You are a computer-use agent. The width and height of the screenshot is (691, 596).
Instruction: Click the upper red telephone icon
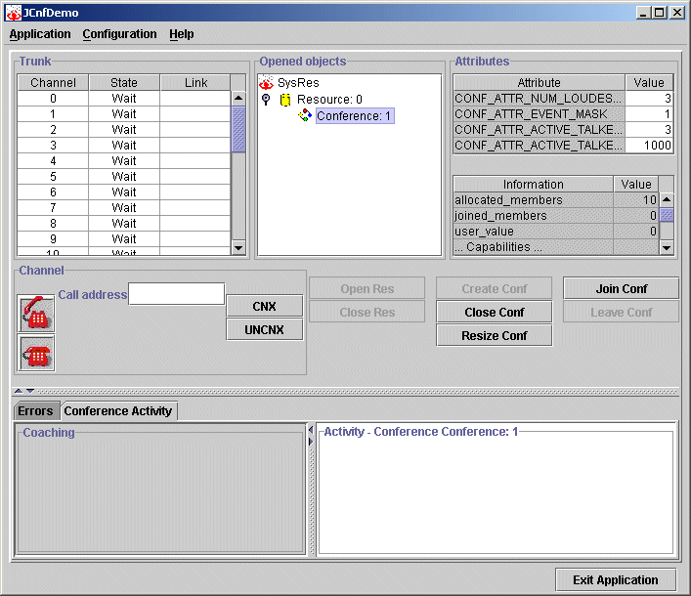(x=36, y=313)
